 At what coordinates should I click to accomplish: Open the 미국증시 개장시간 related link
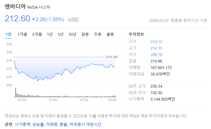point(85,124)
